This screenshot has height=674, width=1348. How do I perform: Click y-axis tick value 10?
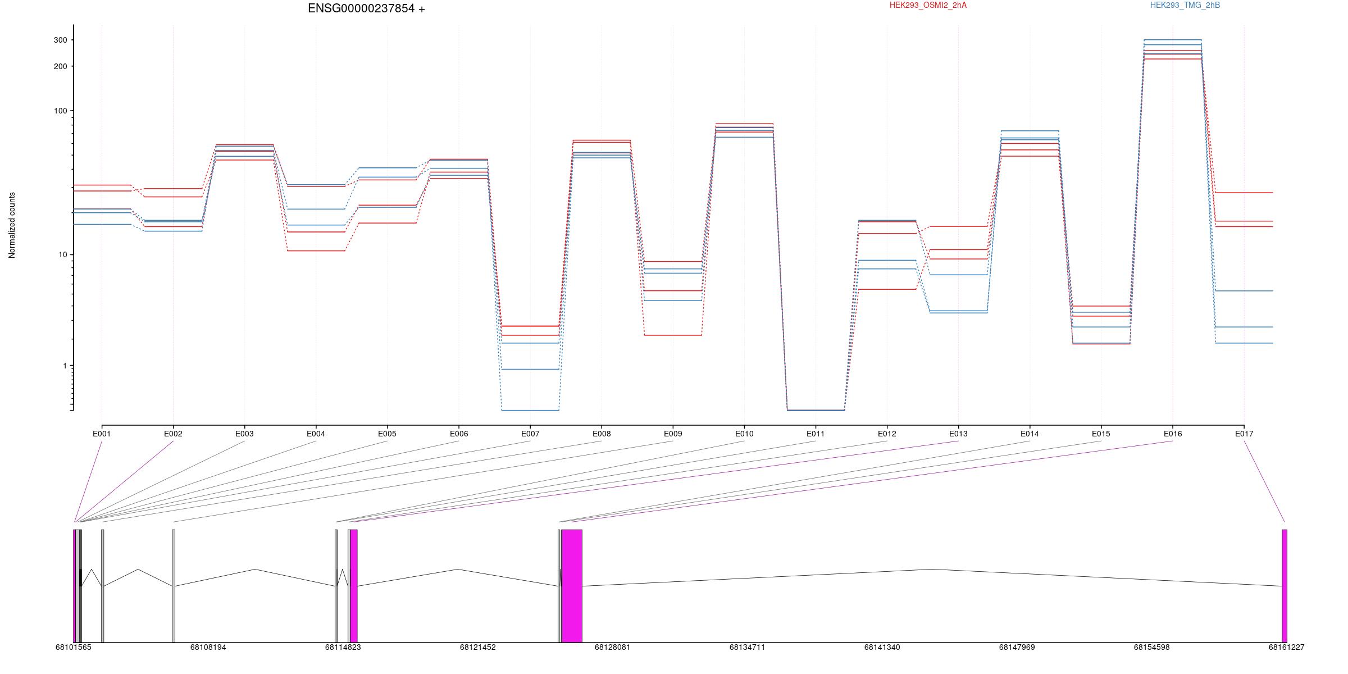(62, 254)
